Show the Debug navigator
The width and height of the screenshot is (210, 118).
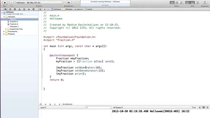tap(24, 9)
